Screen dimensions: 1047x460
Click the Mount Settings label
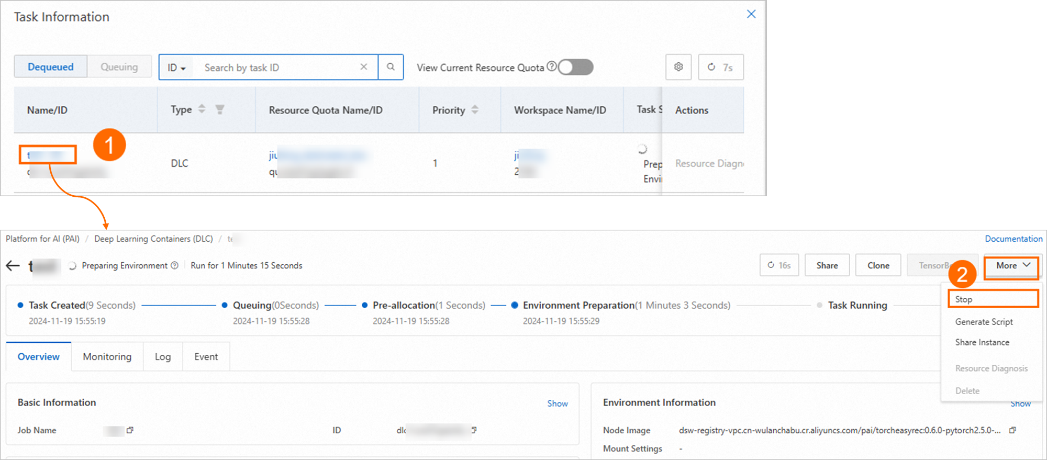pos(632,448)
